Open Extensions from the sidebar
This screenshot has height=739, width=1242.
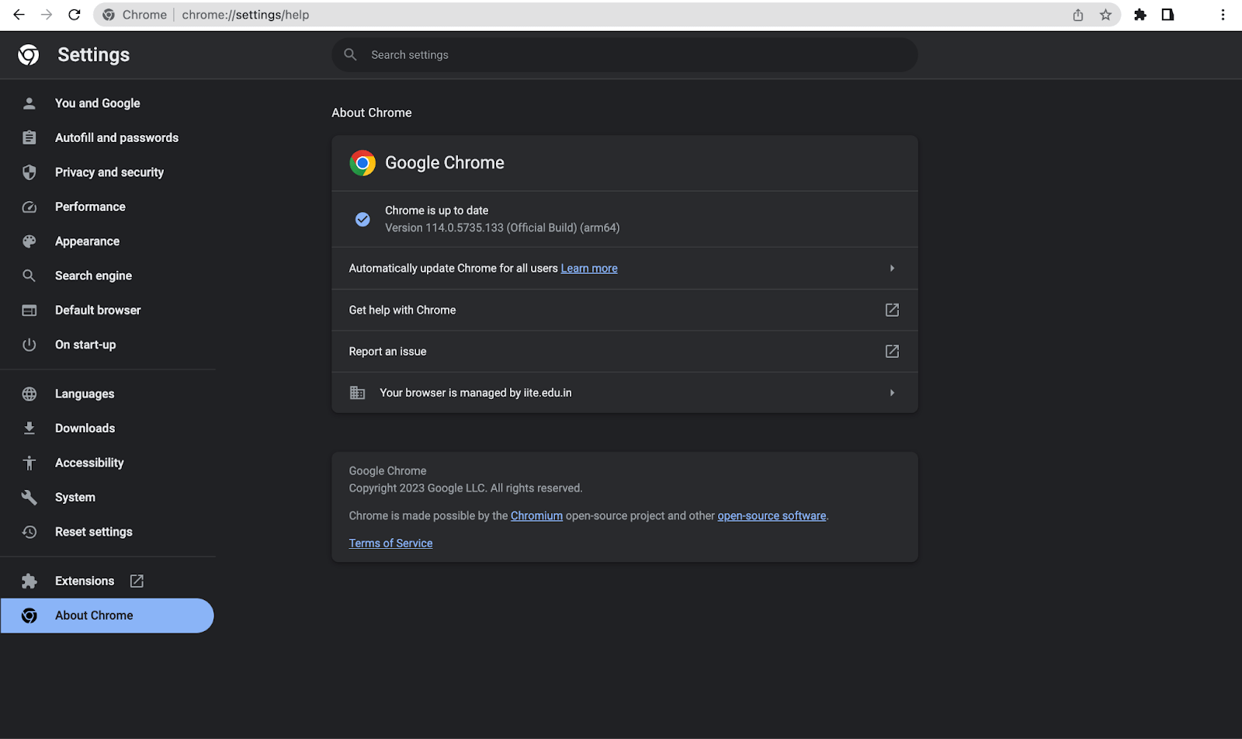pyautogui.click(x=85, y=581)
